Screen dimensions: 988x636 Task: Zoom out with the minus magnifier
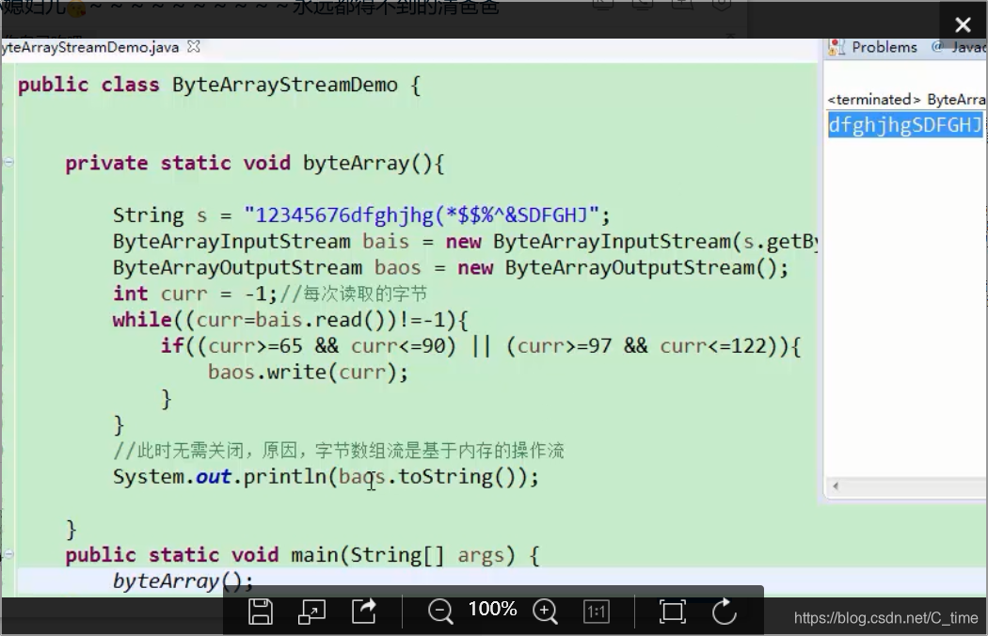[x=440, y=612]
